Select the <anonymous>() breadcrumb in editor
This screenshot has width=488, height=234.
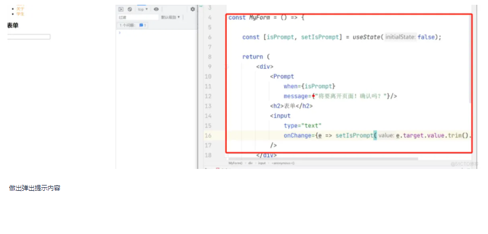[283, 163]
